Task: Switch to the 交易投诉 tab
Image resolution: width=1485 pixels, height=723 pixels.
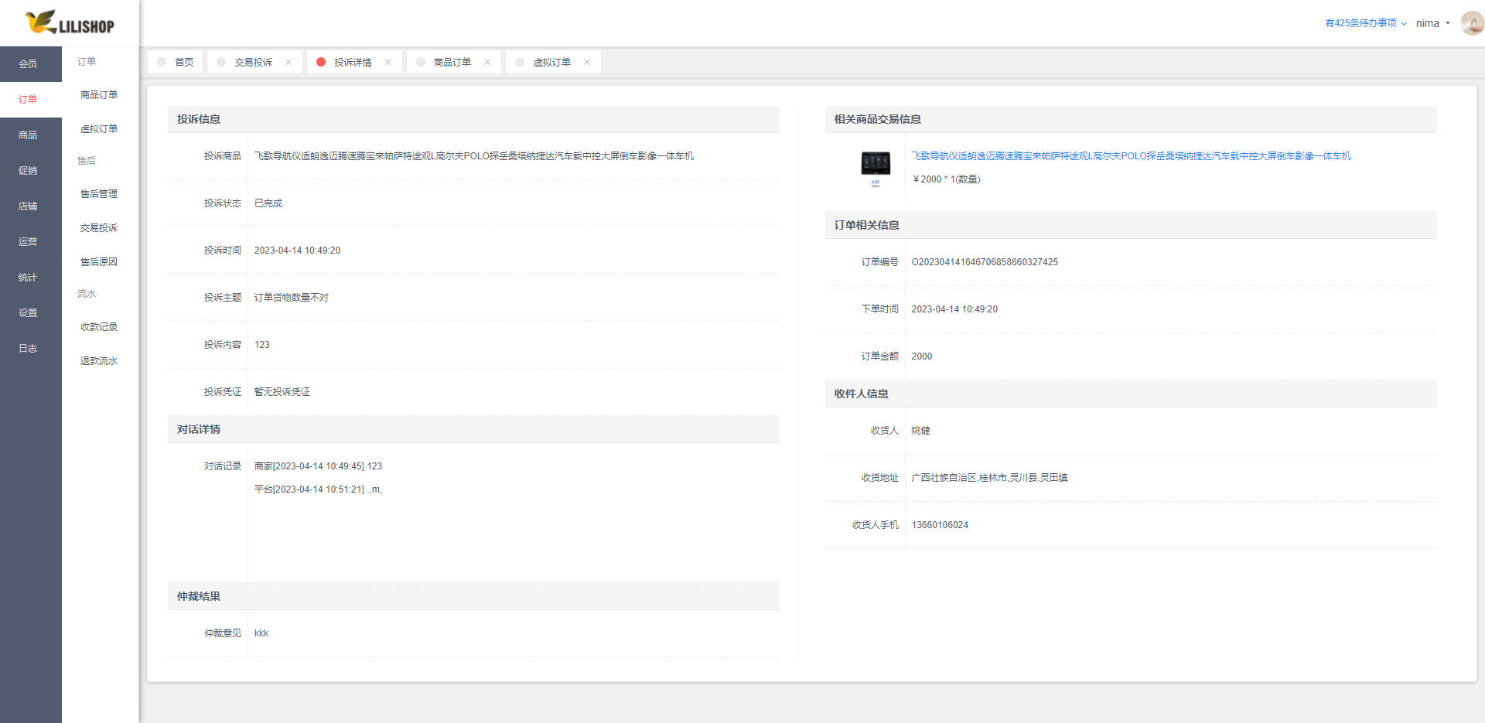Action: [253, 62]
